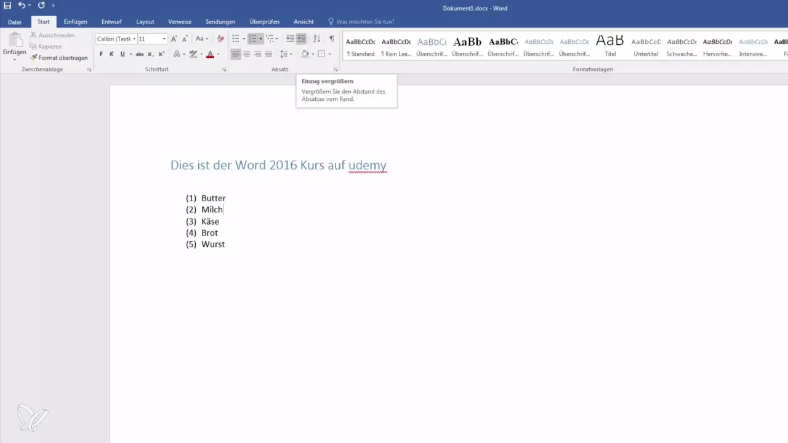788x443 pixels.
Task: Click the increase indent (Einzug vergrößern) icon
Action: coord(301,39)
